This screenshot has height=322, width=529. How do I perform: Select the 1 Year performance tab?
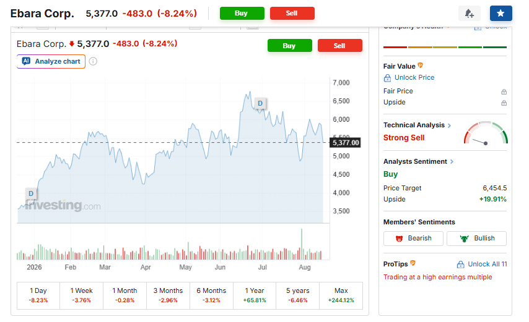click(255, 295)
